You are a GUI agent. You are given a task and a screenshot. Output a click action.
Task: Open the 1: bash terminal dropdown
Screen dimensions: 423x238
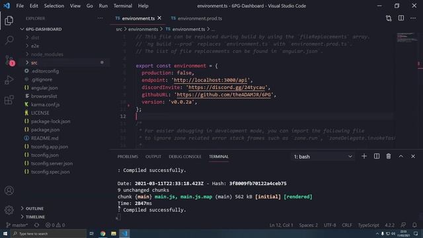323,157
